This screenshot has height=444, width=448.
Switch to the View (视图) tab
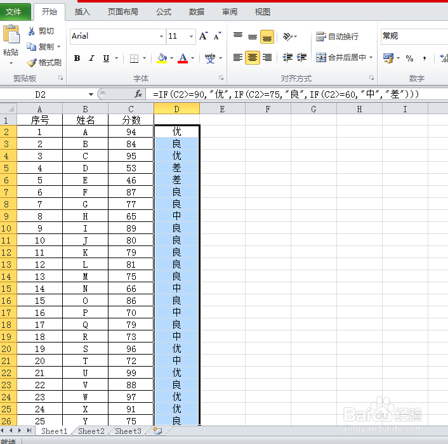click(262, 12)
